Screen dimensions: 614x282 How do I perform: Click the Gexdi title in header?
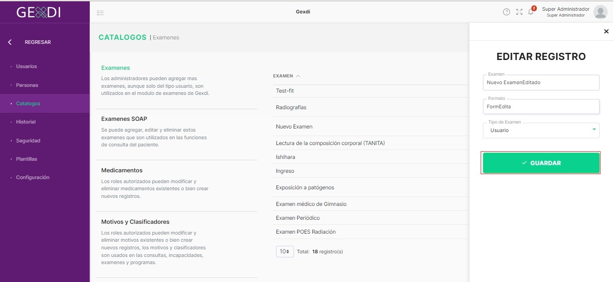[x=303, y=12]
